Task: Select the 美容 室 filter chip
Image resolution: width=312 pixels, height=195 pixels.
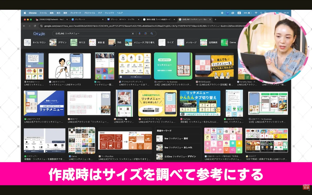Action: point(97,42)
